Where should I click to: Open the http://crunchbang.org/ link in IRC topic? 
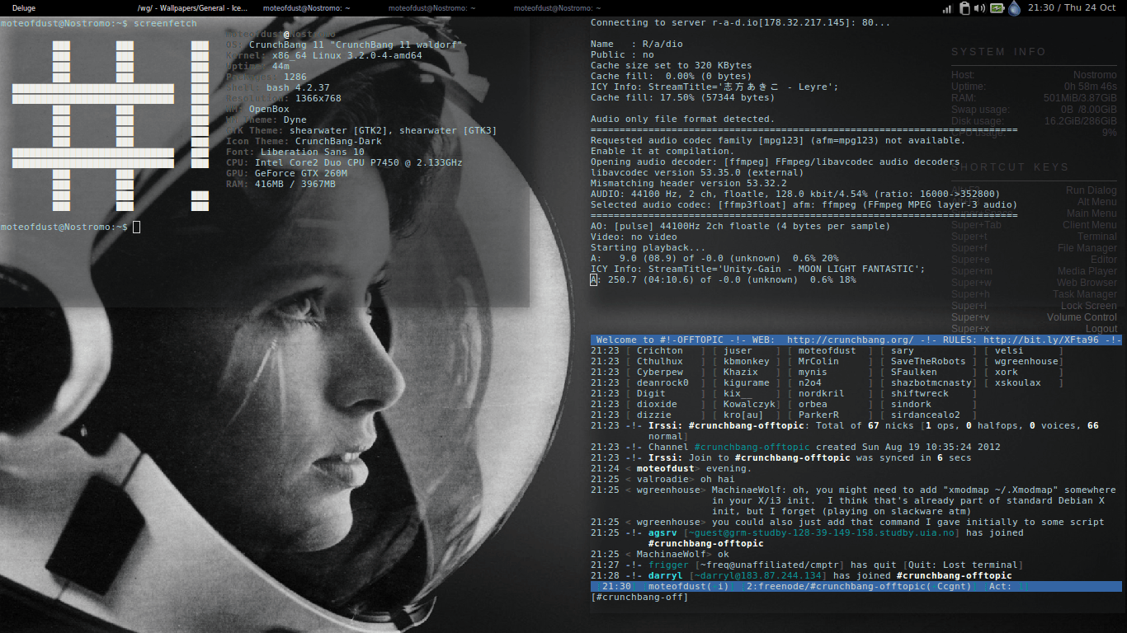click(x=851, y=340)
